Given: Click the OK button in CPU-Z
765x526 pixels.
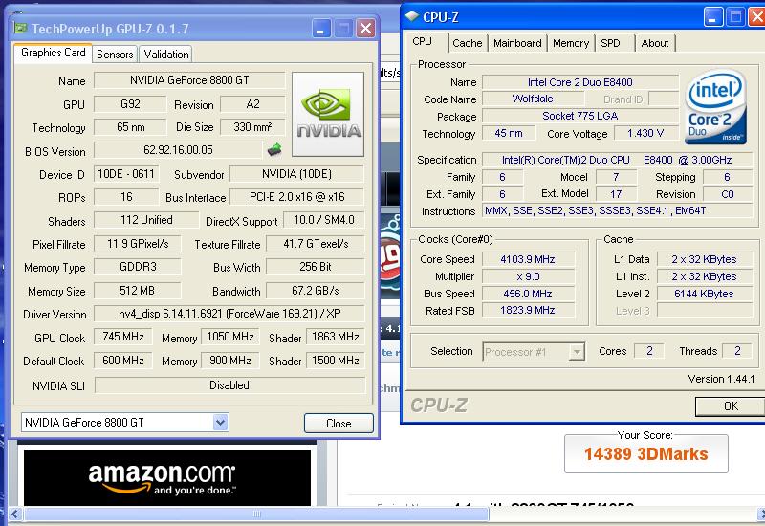Looking at the screenshot, I should click(731, 405).
